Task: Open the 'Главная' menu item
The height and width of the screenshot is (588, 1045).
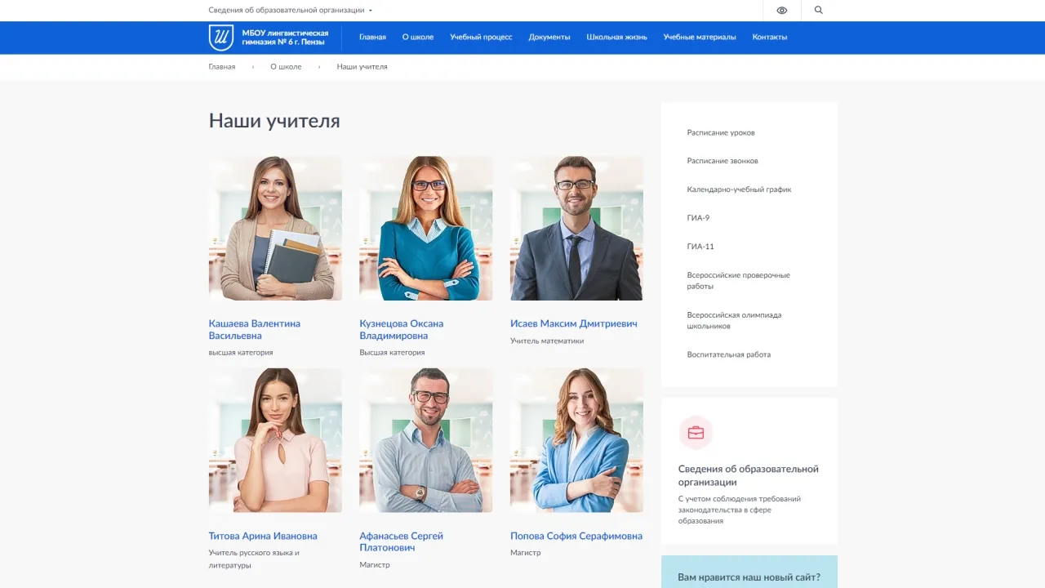Action: [x=372, y=37]
